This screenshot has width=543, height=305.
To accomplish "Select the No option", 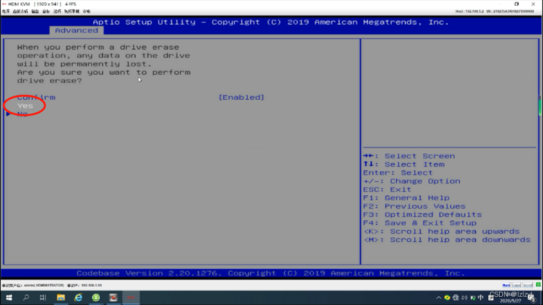I will (x=23, y=114).
